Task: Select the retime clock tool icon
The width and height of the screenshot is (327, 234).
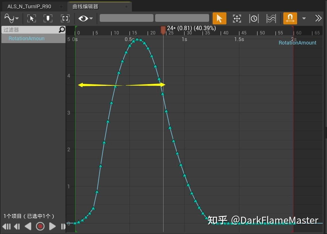Action: 254,19
